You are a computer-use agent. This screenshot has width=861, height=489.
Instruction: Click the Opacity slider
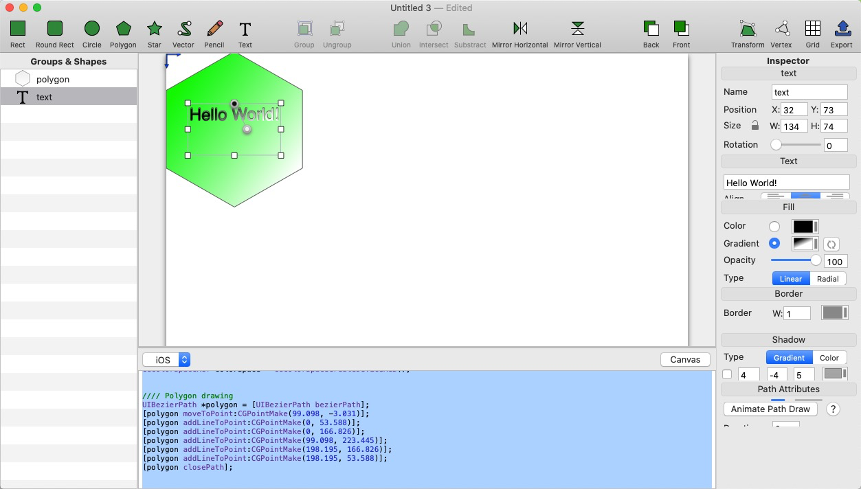click(796, 260)
